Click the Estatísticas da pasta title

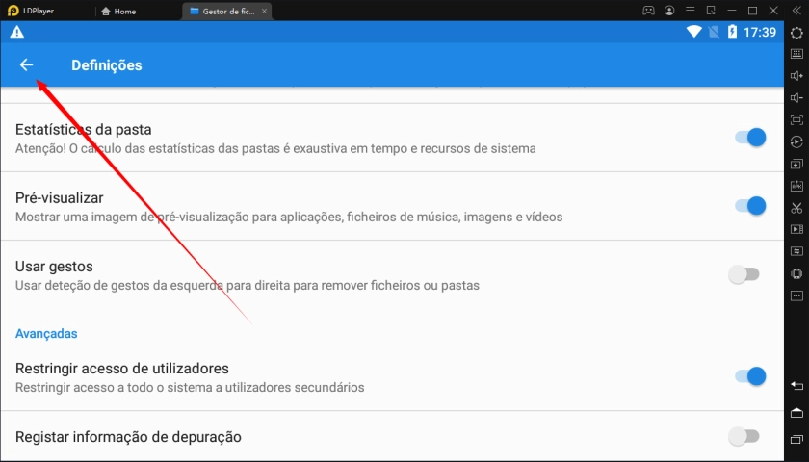pos(83,129)
